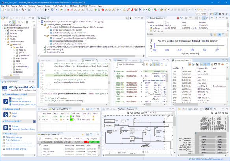Switch to the SWO Int Stats tab
Viewport: 230px width, 161px height.
(109, 109)
